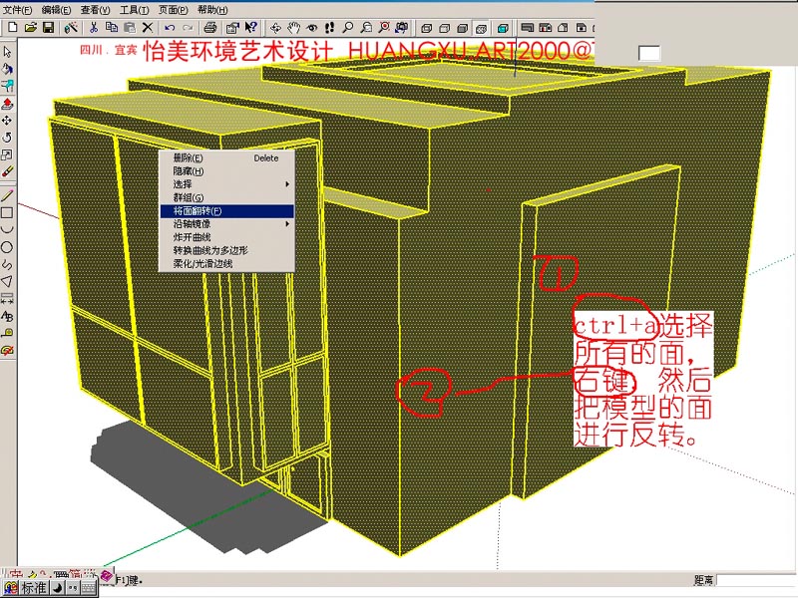Click the Paste clipboard icon
Image resolution: width=798 pixels, height=598 pixels.
[130, 28]
